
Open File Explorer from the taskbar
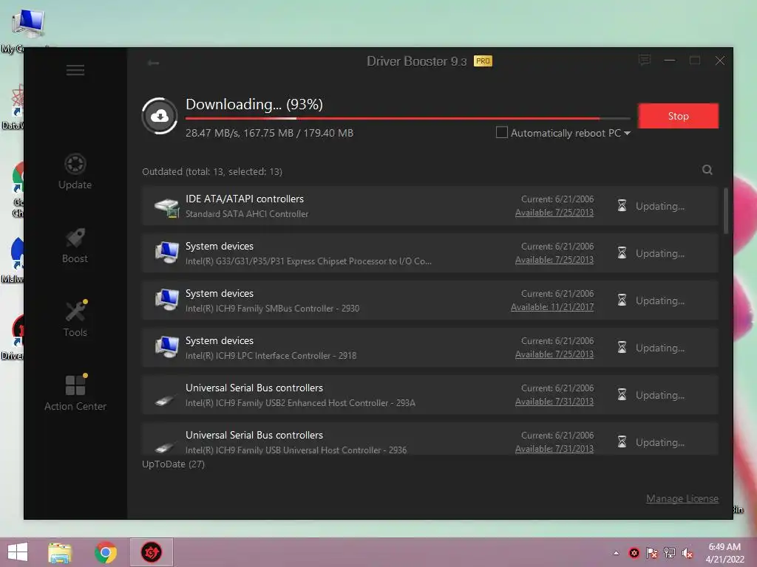coord(60,552)
